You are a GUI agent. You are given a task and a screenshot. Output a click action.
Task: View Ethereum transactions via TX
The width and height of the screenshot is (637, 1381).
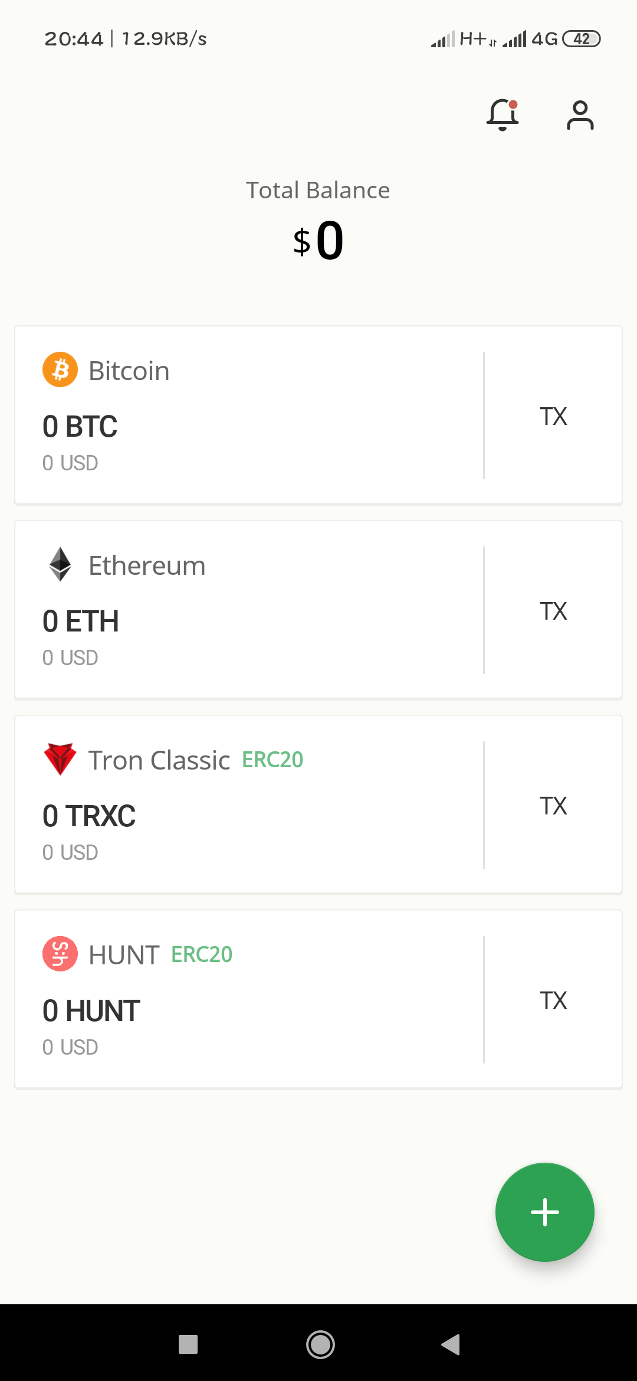click(x=553, y=611)
